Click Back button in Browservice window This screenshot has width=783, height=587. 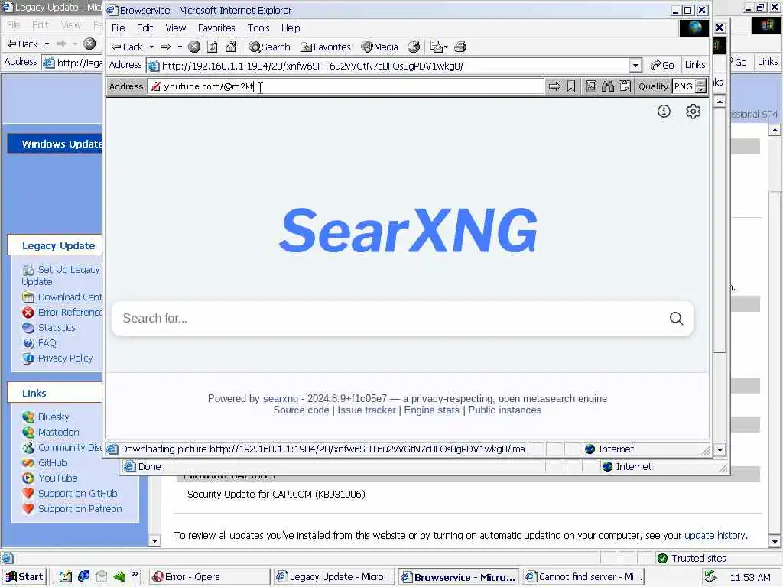click(128, 47)
